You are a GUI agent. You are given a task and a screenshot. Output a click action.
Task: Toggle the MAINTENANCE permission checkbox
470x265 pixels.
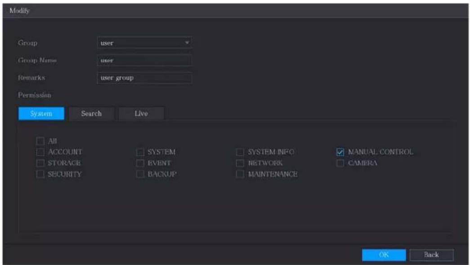click(240, 174)
